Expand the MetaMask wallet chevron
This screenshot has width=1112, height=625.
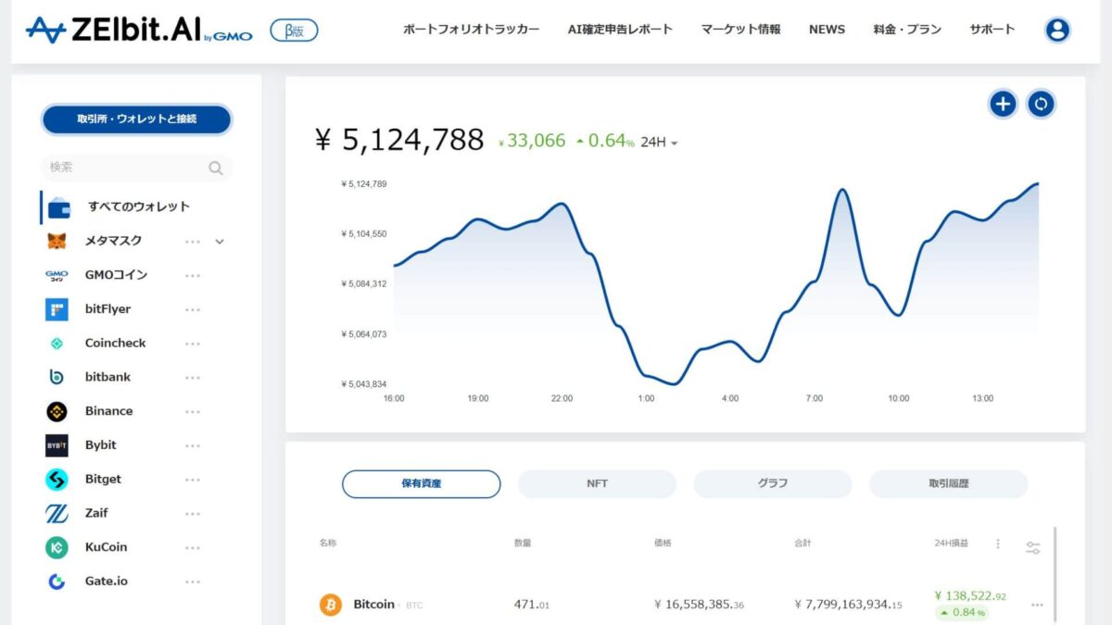[x=220, y=242]
